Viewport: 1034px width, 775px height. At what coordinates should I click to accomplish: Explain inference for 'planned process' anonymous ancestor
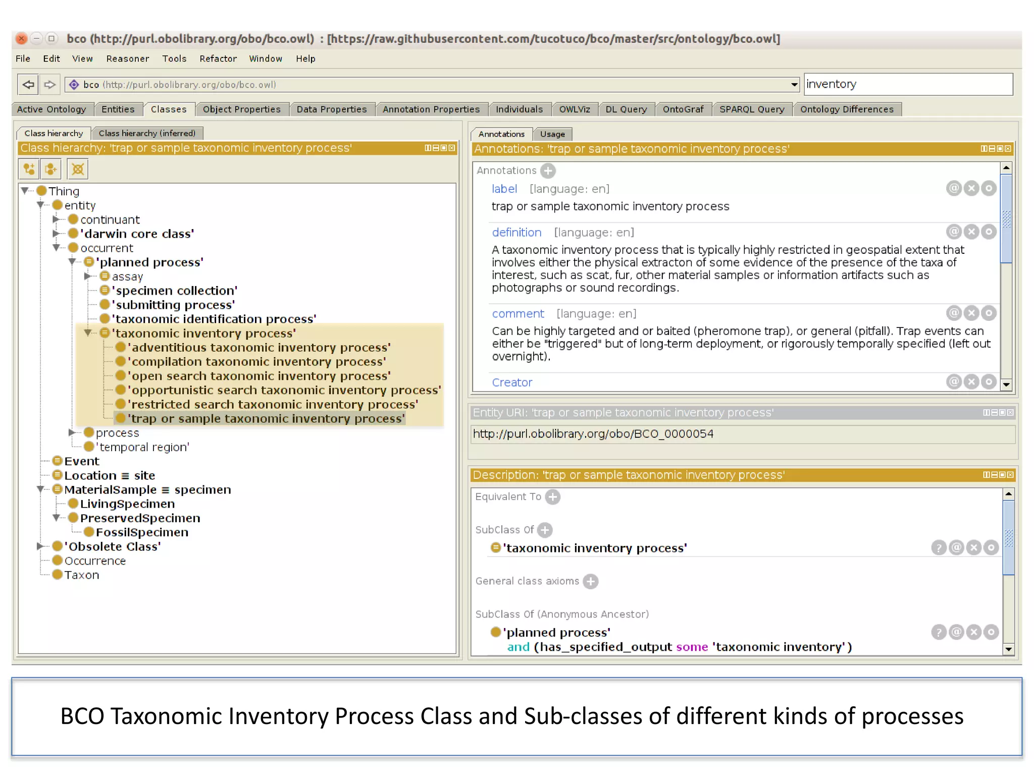[939, 632]
